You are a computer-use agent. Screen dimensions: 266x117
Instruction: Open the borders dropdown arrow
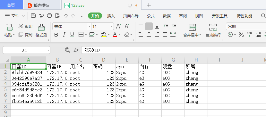tap(86, 35)
